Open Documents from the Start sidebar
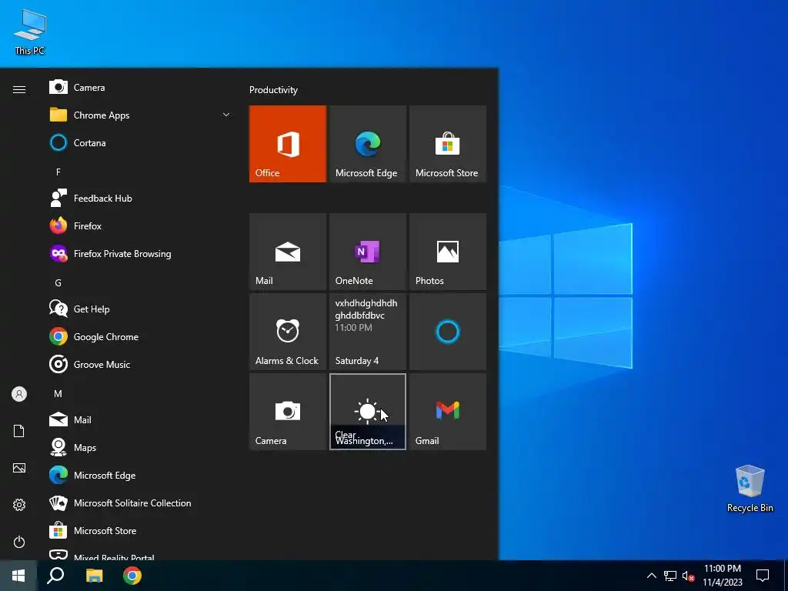Screen dimensions: 788x591 pos(19,431)
